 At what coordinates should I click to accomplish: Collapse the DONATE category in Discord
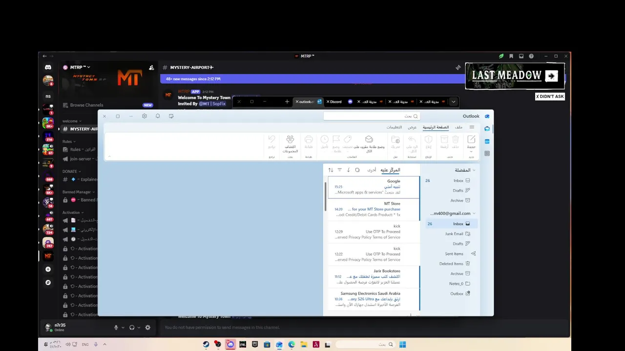(x=71, y=171)
